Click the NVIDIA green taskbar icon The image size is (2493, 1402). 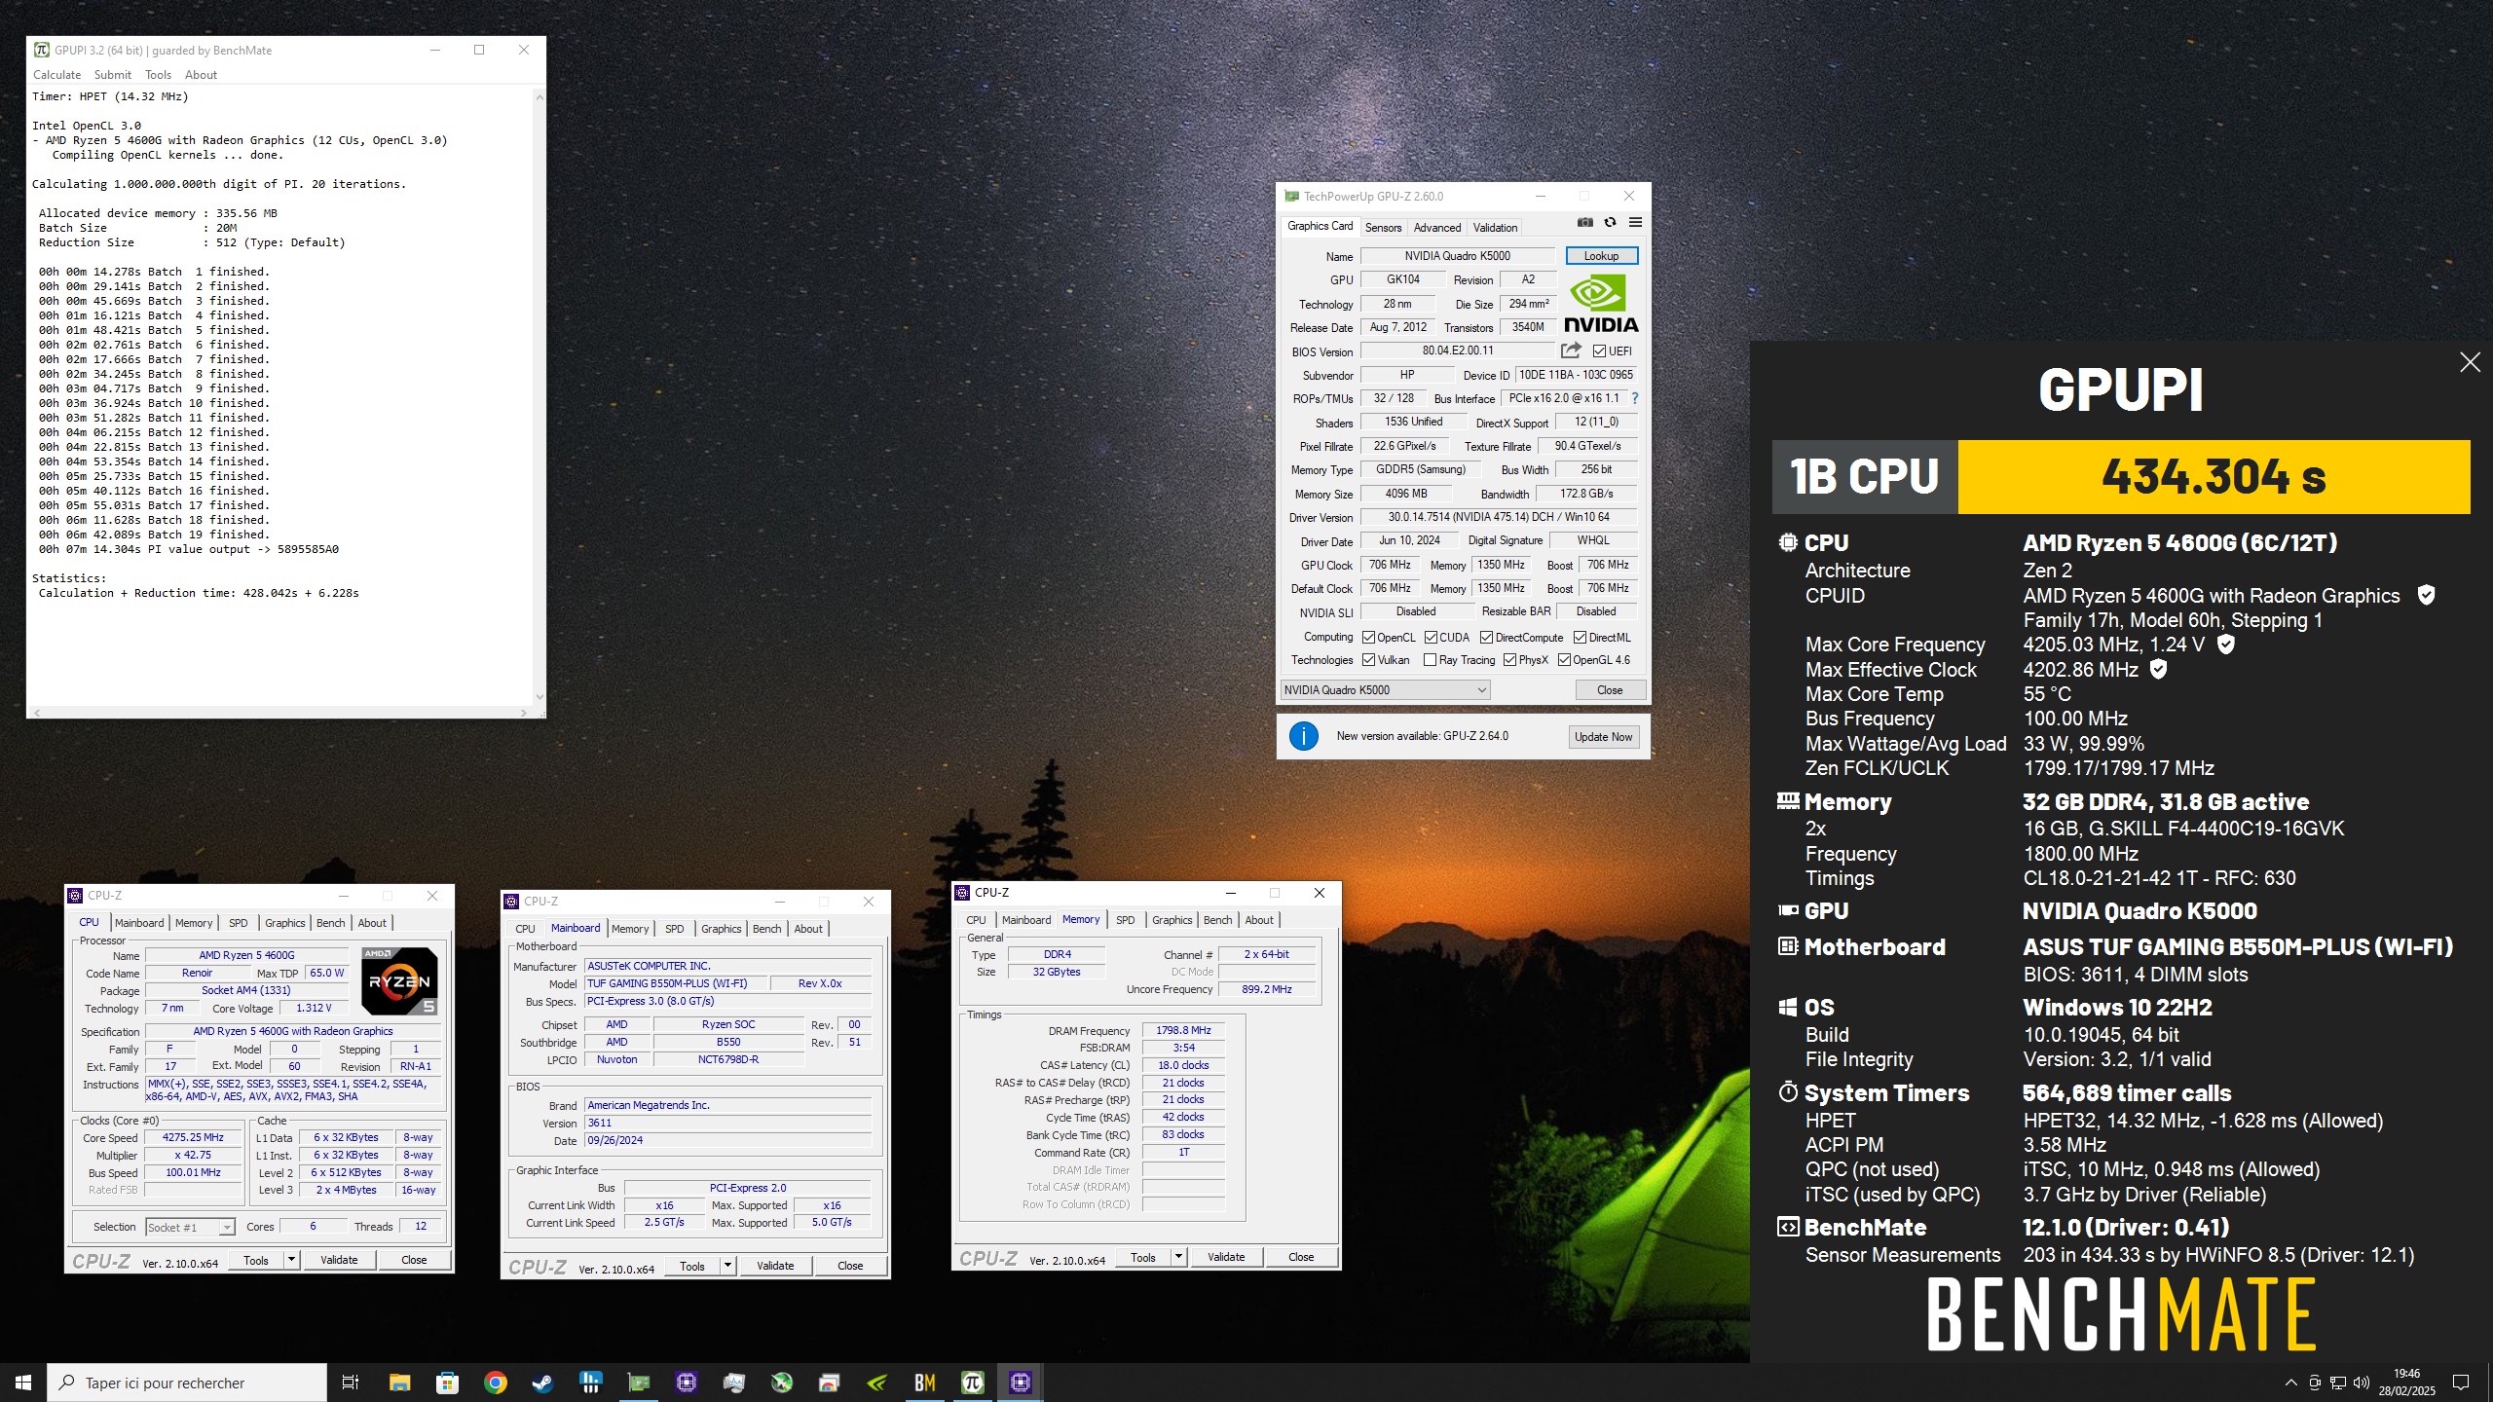pos(876,1383)
